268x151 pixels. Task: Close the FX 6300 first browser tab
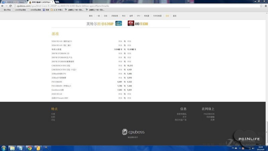tap(26, 2)
